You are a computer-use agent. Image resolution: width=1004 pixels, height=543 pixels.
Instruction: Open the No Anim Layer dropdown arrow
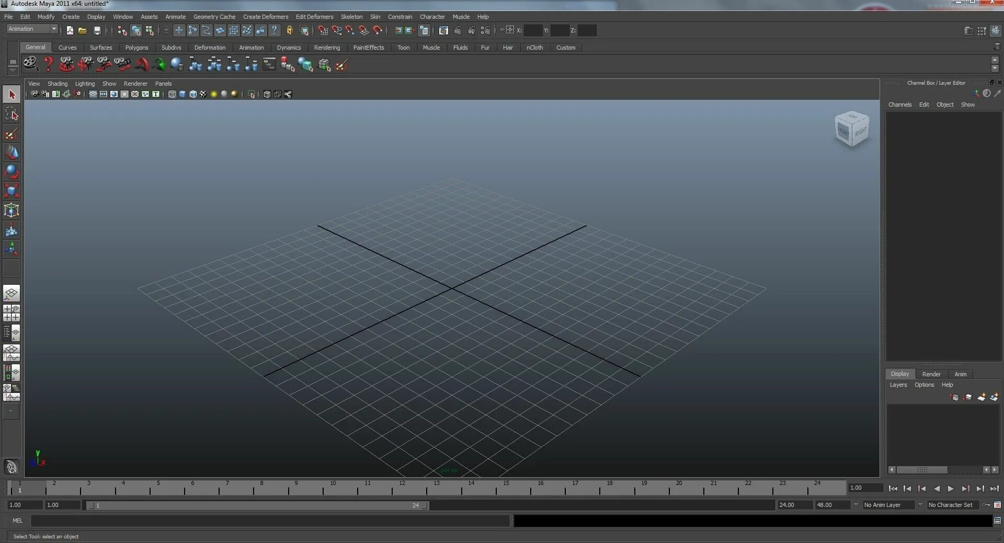[856, 505]
